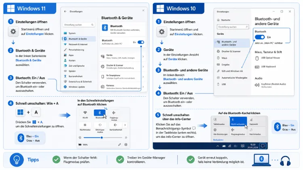The width and height of the screenshot is (303, 170).
Task: Show hidden icons via the taskbar up chevron
Action: (x=218, y=146)
